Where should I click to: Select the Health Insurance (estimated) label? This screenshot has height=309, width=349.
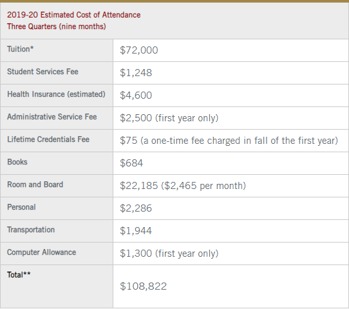(x=56, y=94)
